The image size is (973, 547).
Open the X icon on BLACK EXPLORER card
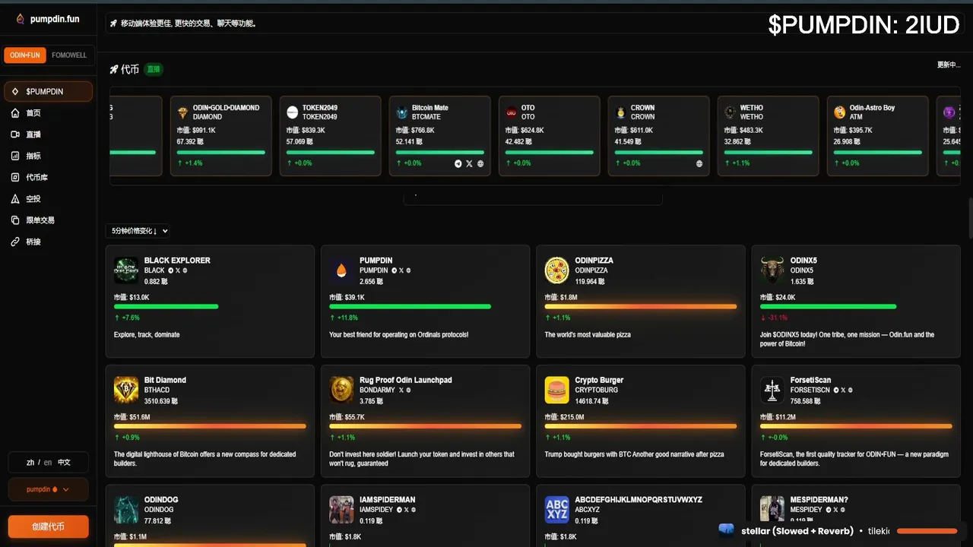[177, 270]
